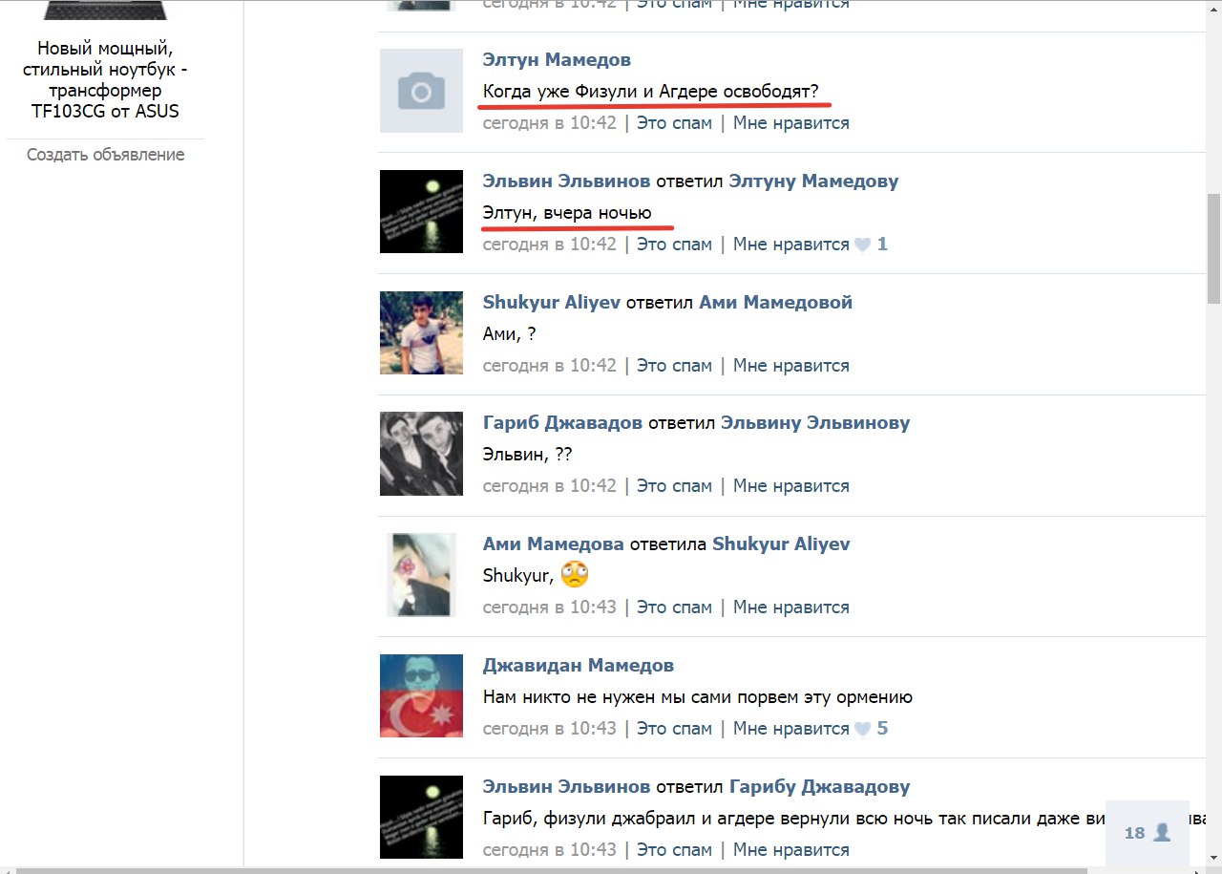Viewport: 1222px width, 874px height.
Task: Open Shukyur Aliyev's profile photo
Action: (421, 332)
